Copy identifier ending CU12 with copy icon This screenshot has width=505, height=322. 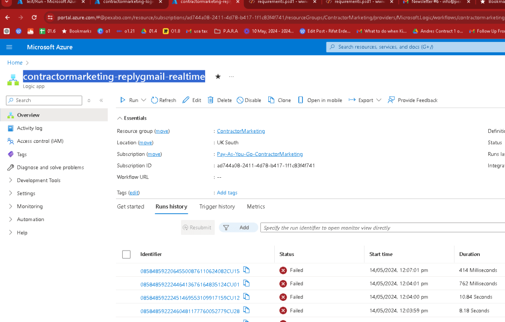[x=247, y=296]
